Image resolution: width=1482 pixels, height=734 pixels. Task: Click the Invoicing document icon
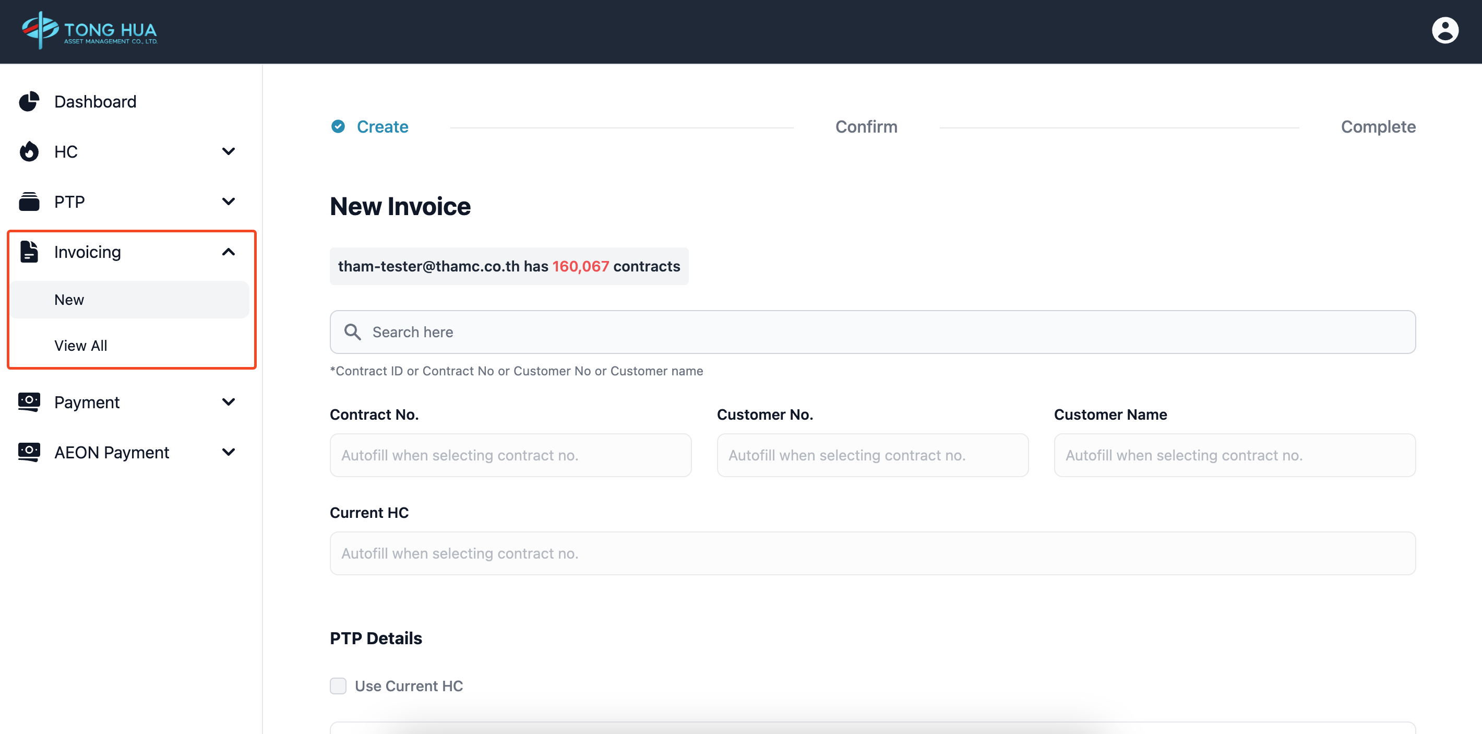(x=29, y=252)
